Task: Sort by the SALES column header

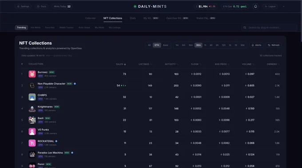Action: point(121,64)
